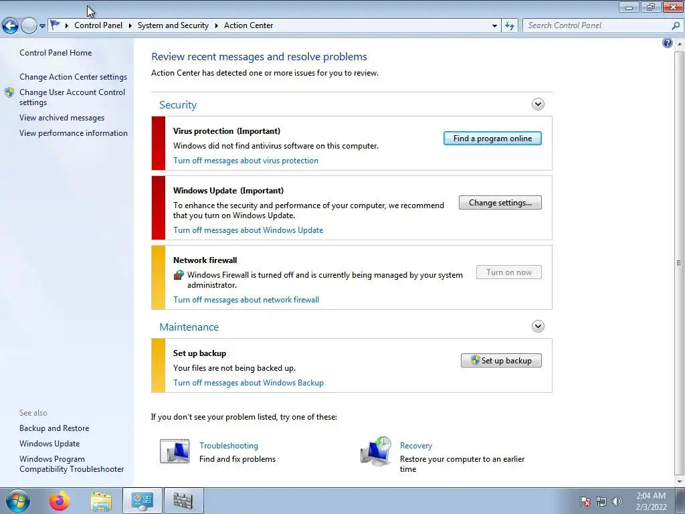Viewport: 685px width, 514px height.
Task: Click the scrollbar down arrow
Action: pyautogui.click(x=679, y=481)
